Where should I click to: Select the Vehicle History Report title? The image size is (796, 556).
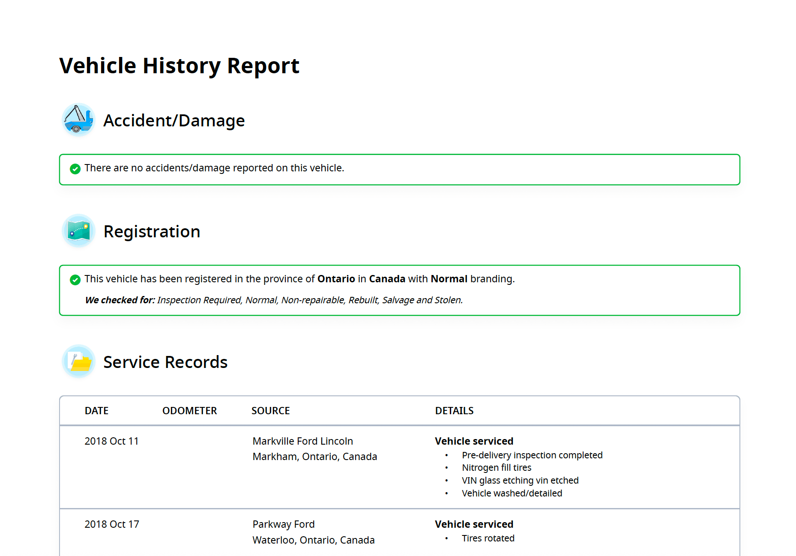point(179,66)
